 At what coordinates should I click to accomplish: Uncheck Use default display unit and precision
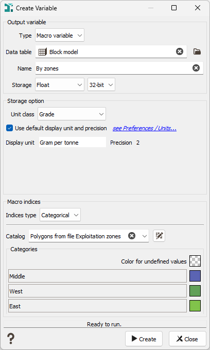click(9, 128)
